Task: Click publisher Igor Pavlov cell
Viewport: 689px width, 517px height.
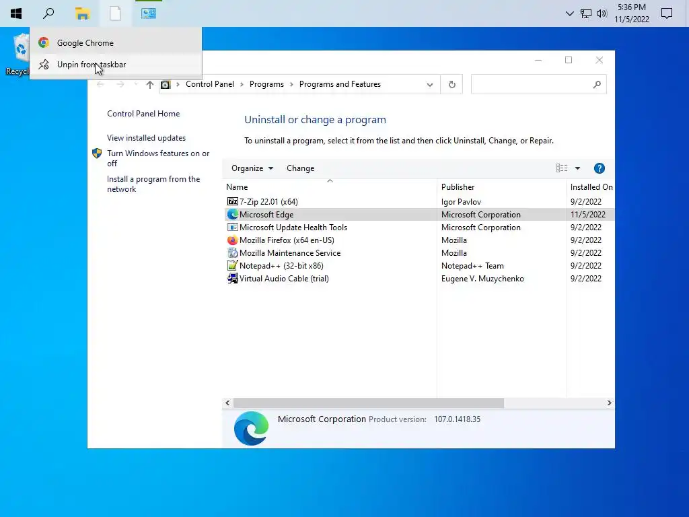Action: 461,201
